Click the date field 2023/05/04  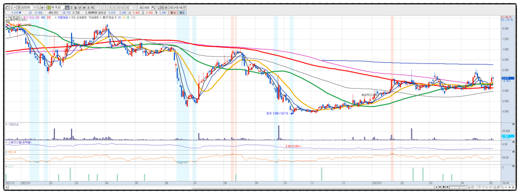[176, 8]
